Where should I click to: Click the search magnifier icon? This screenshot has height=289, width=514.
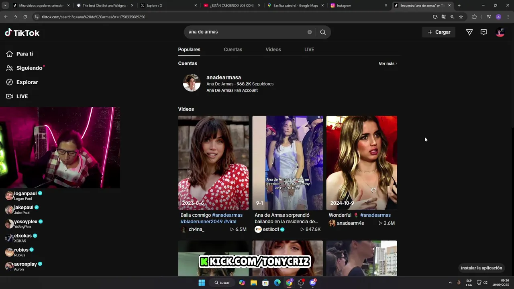(x=323, y=32)
